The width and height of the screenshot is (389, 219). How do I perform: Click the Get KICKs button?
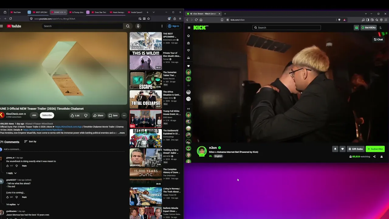pos(368,28)
